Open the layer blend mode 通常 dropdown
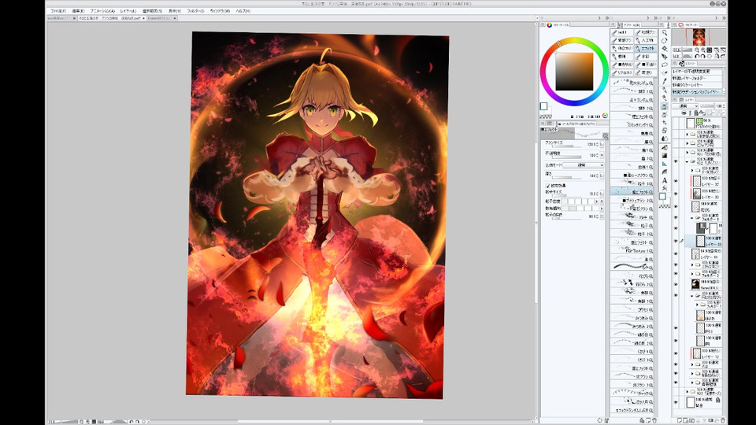Image resolution: width=756 pixels, height=425 pixels. [x=685, y=106]
